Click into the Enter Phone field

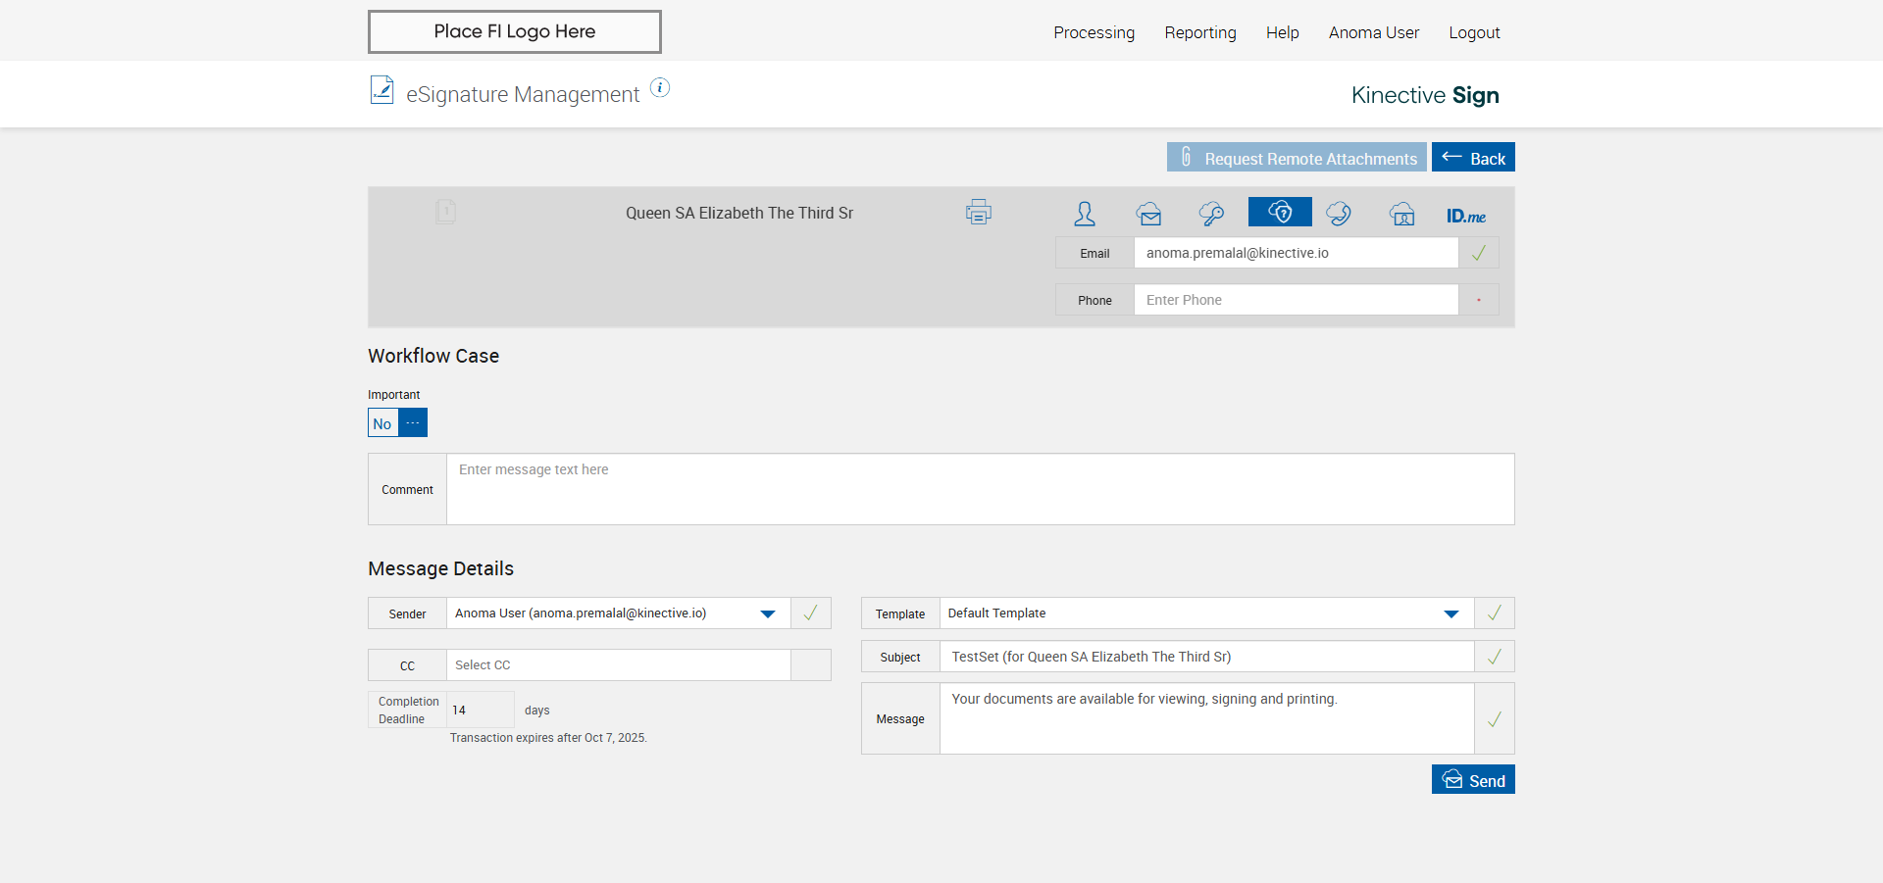pyautogui.click(x=1295, y=300)
